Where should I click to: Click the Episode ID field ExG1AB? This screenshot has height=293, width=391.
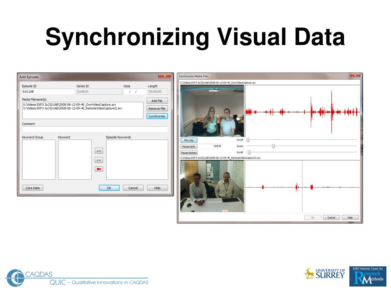(48, 92)
